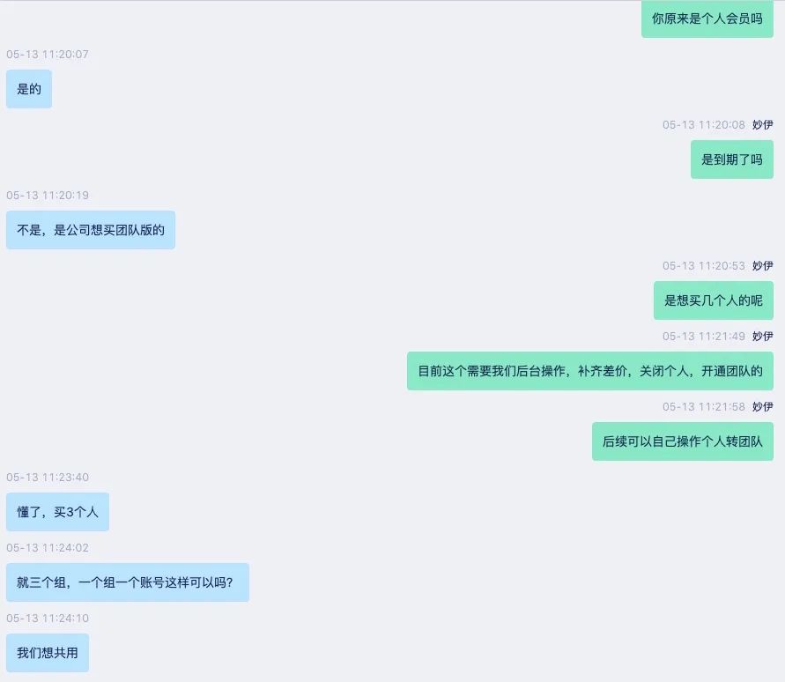Click timestamp 05-13 11:24:10
785x682 pixels.
[48, 619]
